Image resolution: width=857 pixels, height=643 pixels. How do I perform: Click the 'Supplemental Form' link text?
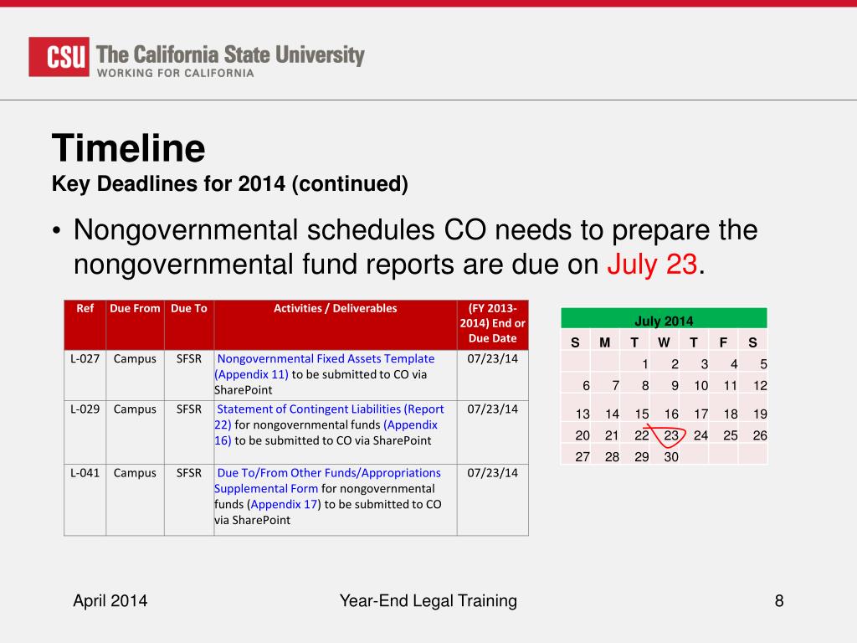point(265,489)
